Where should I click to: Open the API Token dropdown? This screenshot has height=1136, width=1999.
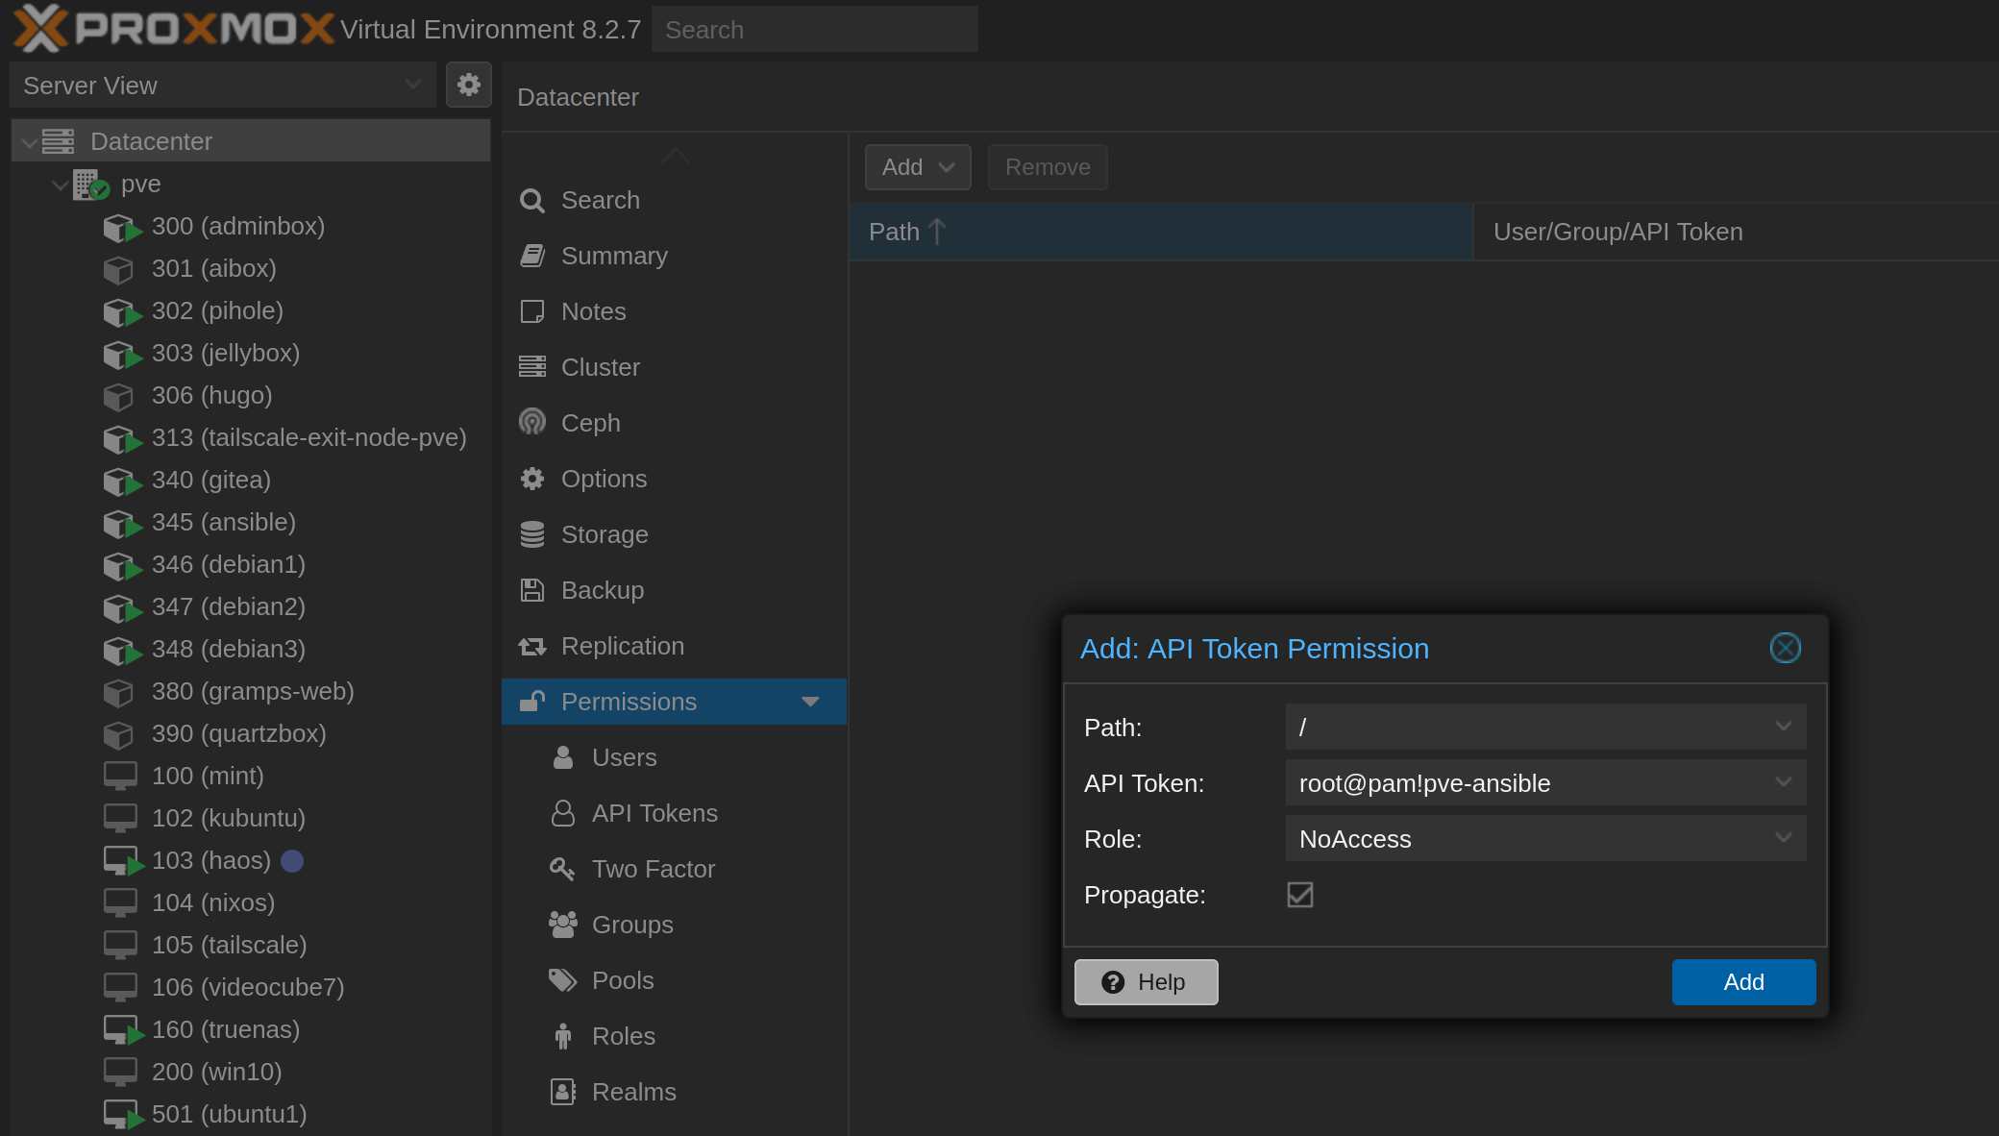tap(1783, 782)
